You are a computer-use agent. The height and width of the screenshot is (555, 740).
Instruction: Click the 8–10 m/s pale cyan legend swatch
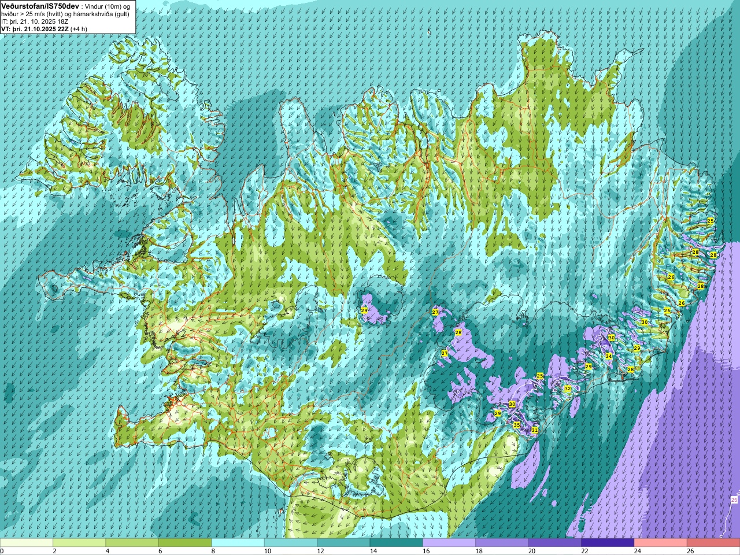238,543
